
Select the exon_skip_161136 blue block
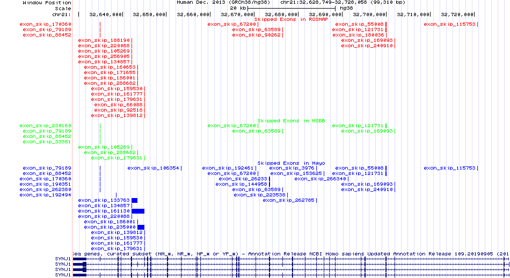[138, 211]
